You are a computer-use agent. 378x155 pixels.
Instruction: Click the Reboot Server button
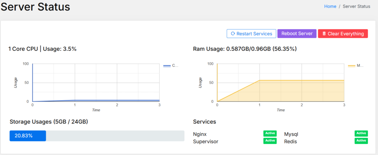click(297, 34)
